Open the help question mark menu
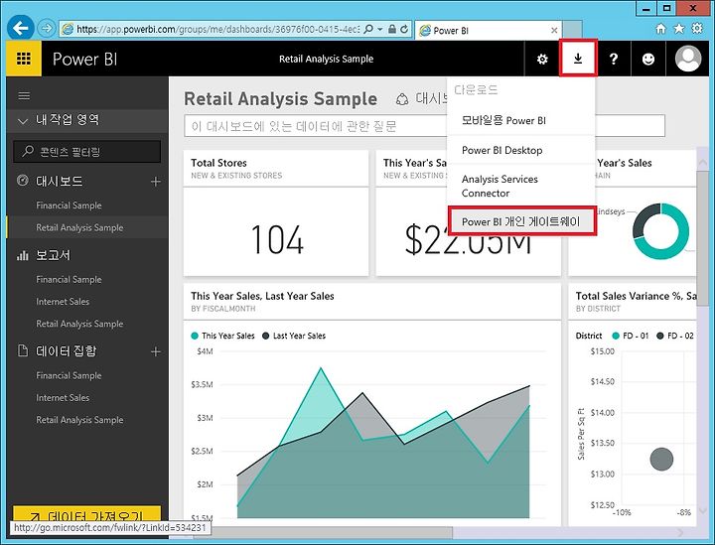This screenshot has height=545, width=715. coord(614,59)
